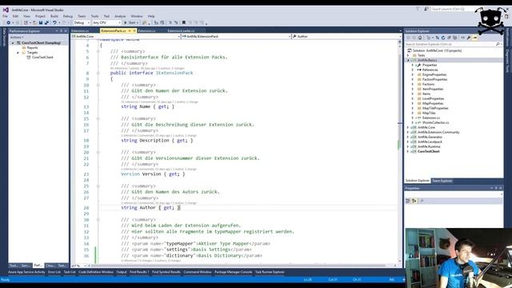Click the Redo arrow icon
Image resolution: width=512 pixels, height=288 pixels.
click(x=64, y=22)
